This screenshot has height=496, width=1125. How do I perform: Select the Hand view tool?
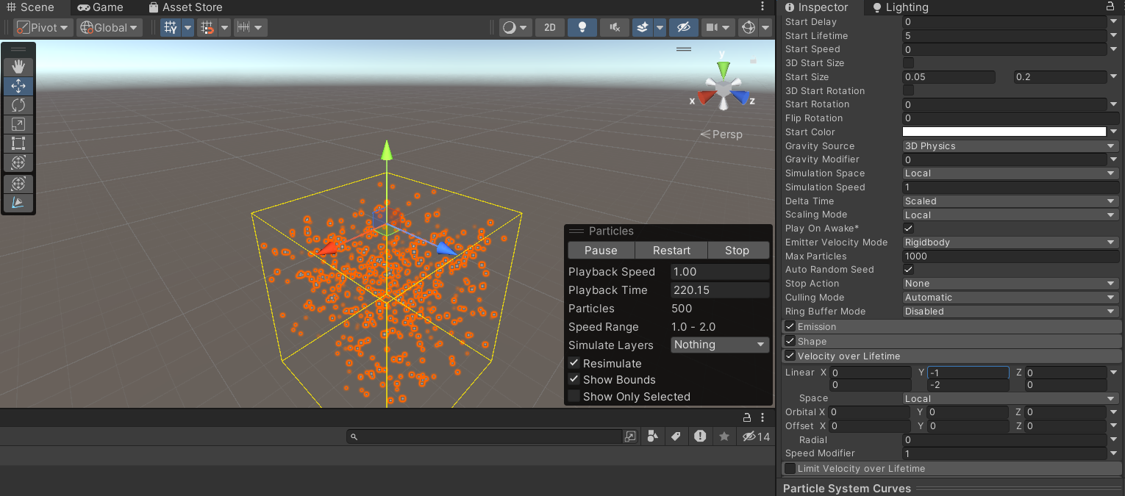pos(18,67)
